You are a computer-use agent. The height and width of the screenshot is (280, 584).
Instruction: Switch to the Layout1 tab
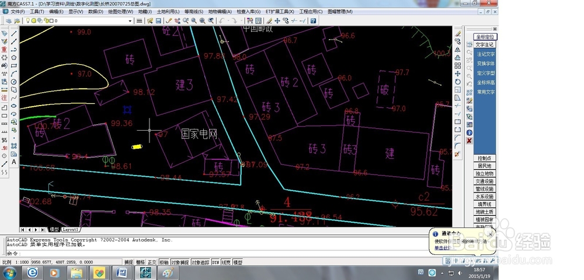(71, 229)
